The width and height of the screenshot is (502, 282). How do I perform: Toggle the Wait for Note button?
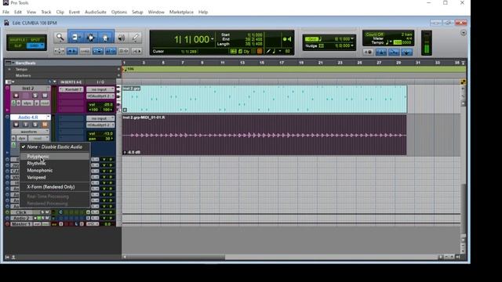[x=368, y=52]
